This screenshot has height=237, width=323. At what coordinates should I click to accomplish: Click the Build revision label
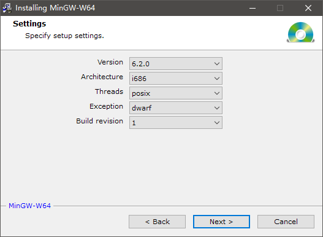pyautogui.click(x=100, y=121)
